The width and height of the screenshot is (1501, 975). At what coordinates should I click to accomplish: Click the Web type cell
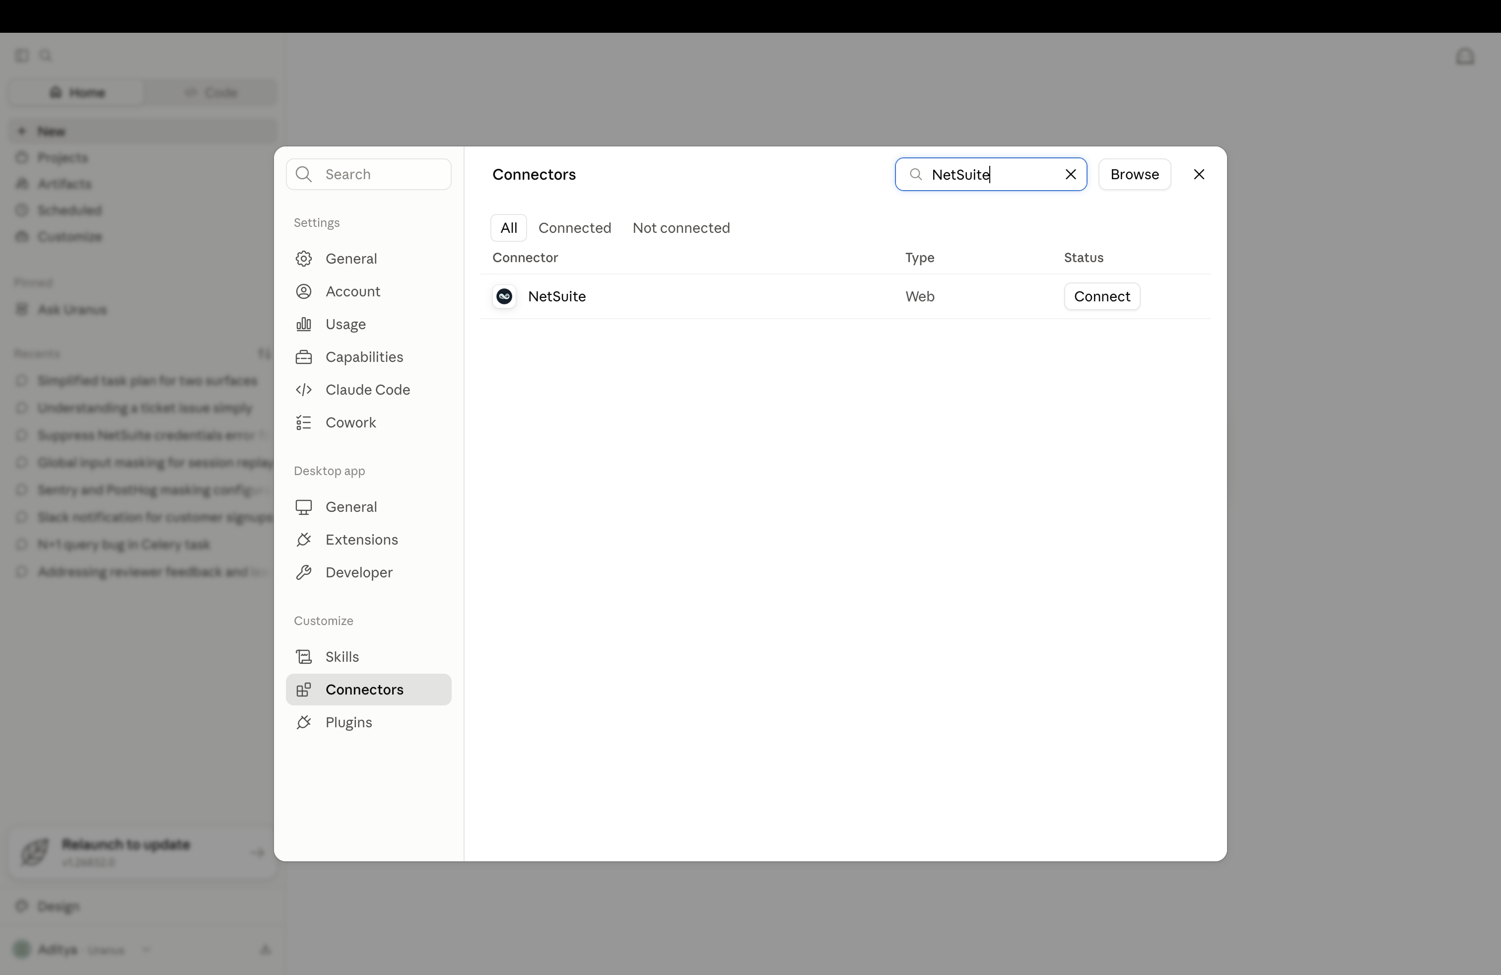click(x=920, y=296)
